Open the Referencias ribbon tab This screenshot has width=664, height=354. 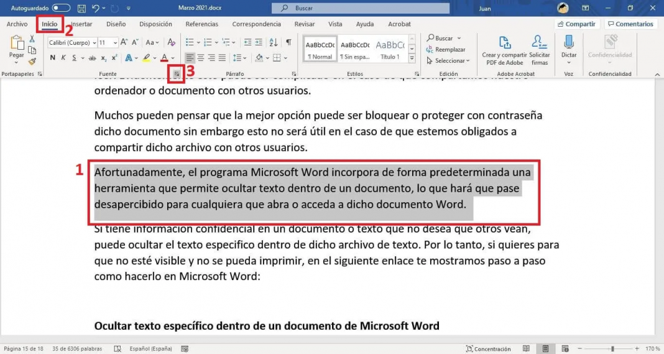[201, 24]
